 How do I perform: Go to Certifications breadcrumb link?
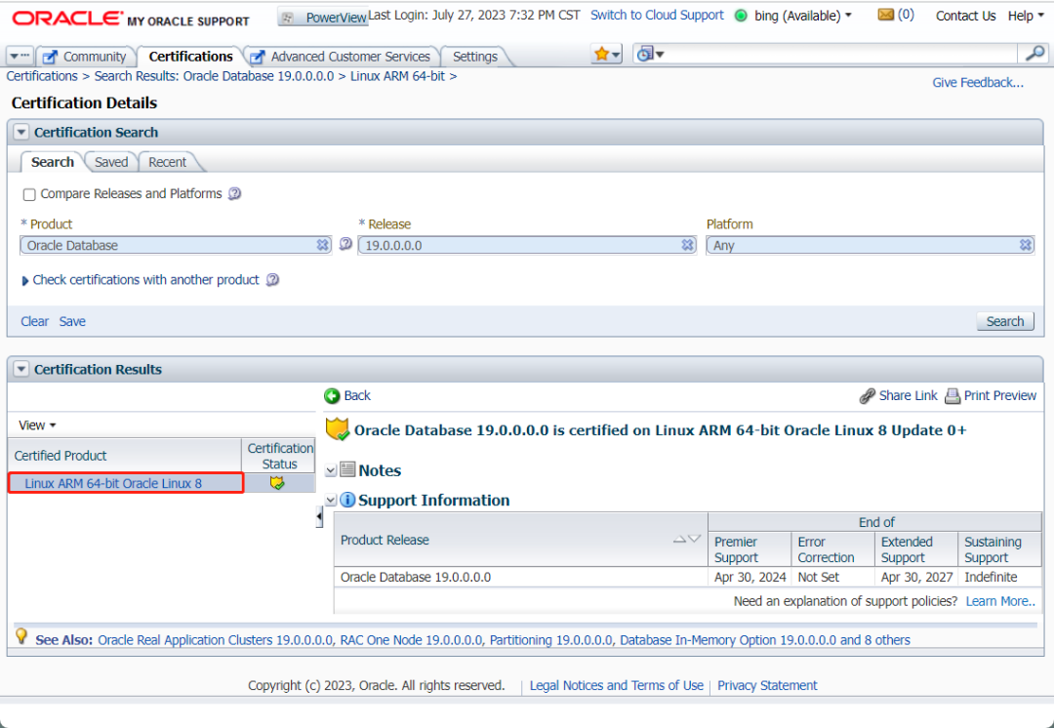(42, 76)
